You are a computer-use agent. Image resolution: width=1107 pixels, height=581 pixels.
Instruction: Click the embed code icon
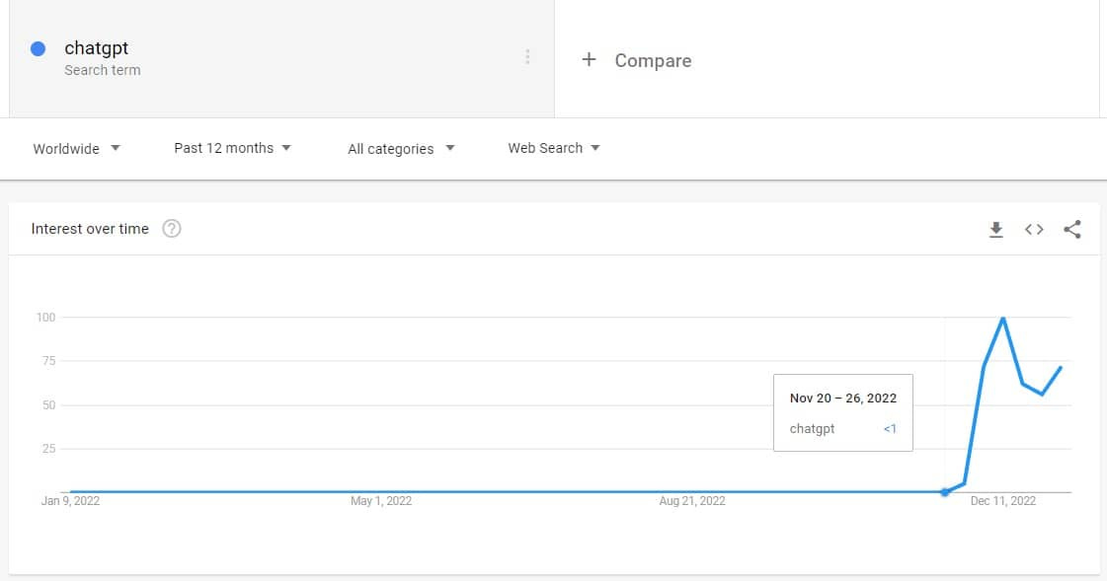(x=1034, y=229)
